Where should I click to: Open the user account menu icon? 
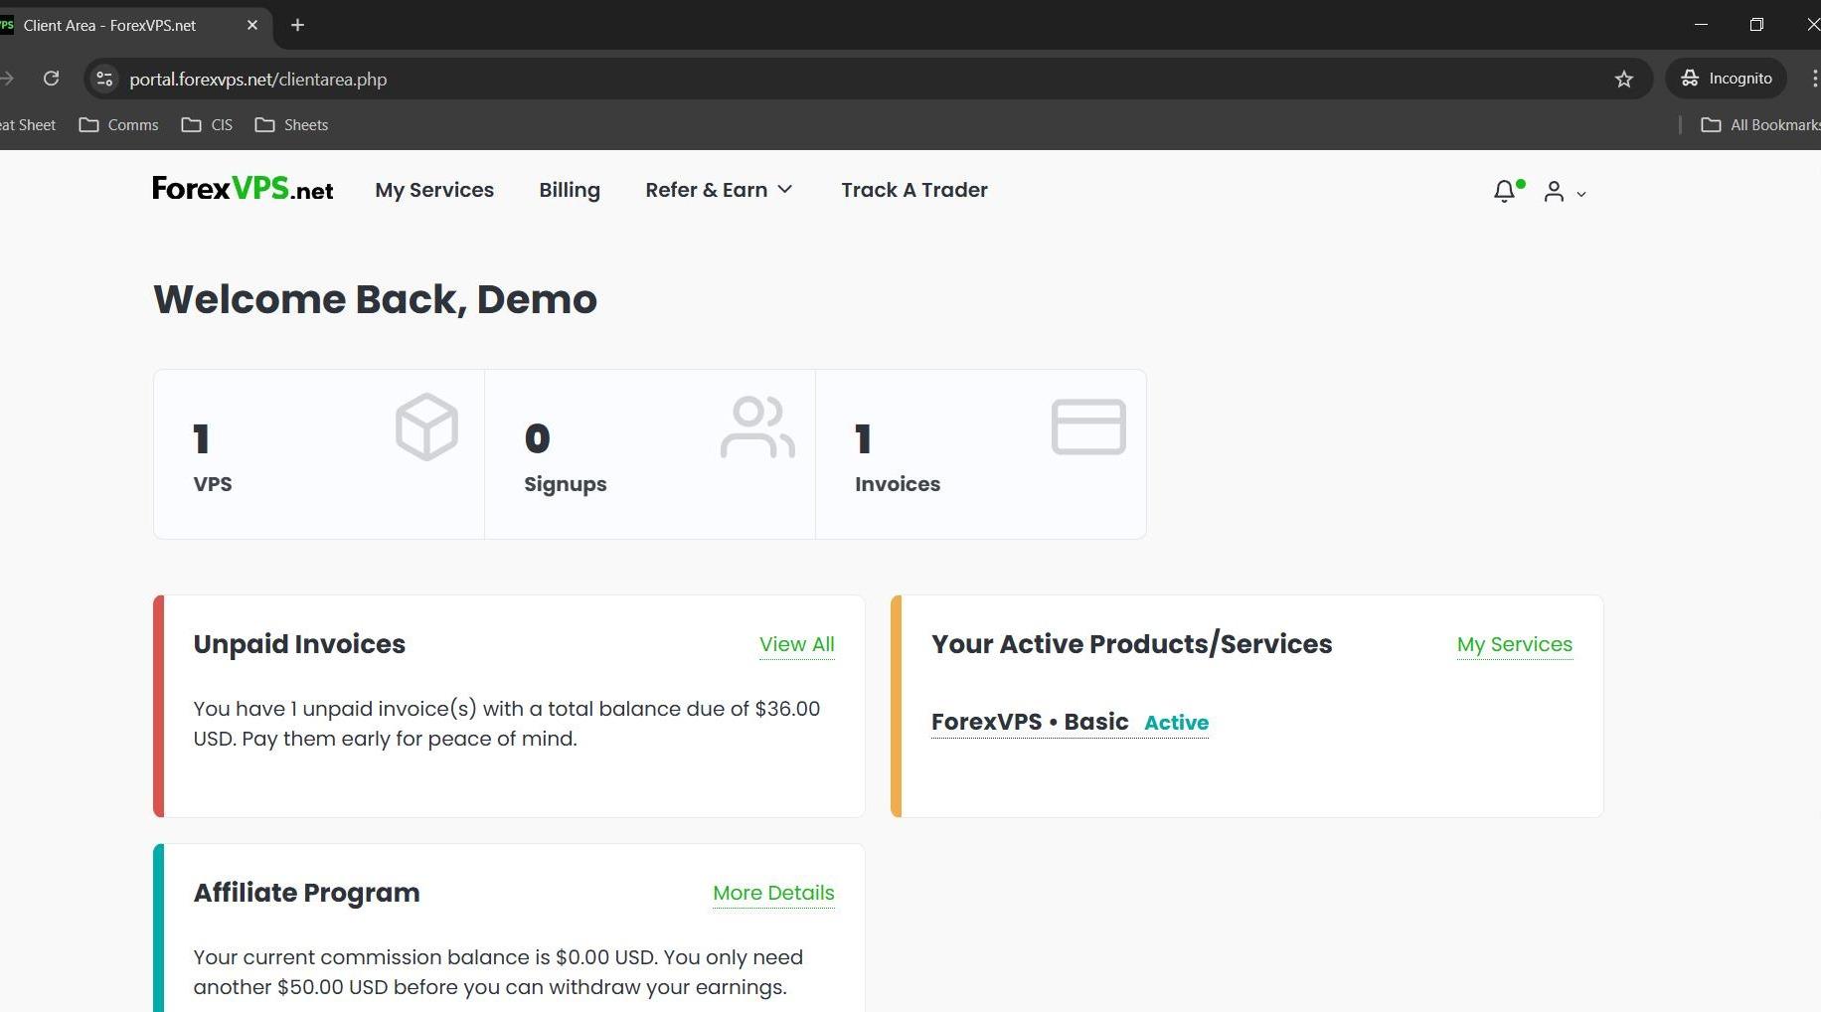(1554, 192)
